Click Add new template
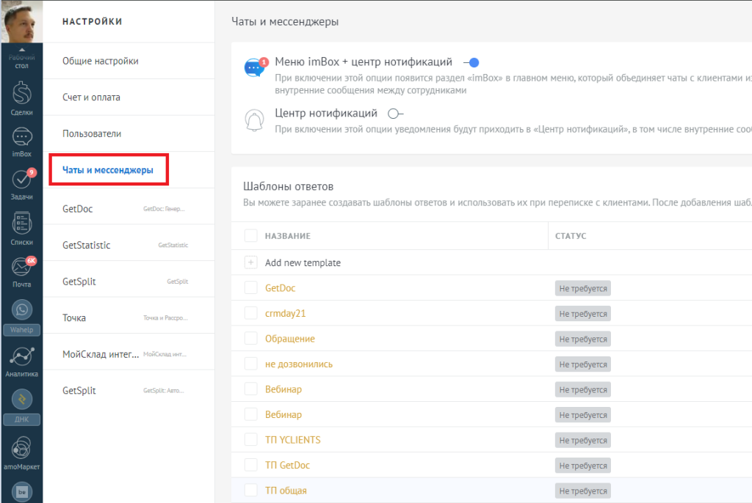Image resolution: width=752 pixels, height=503 pixels. click(x=303, y=262)
